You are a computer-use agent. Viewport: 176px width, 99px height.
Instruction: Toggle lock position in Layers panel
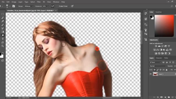click(x=161, y=70)
